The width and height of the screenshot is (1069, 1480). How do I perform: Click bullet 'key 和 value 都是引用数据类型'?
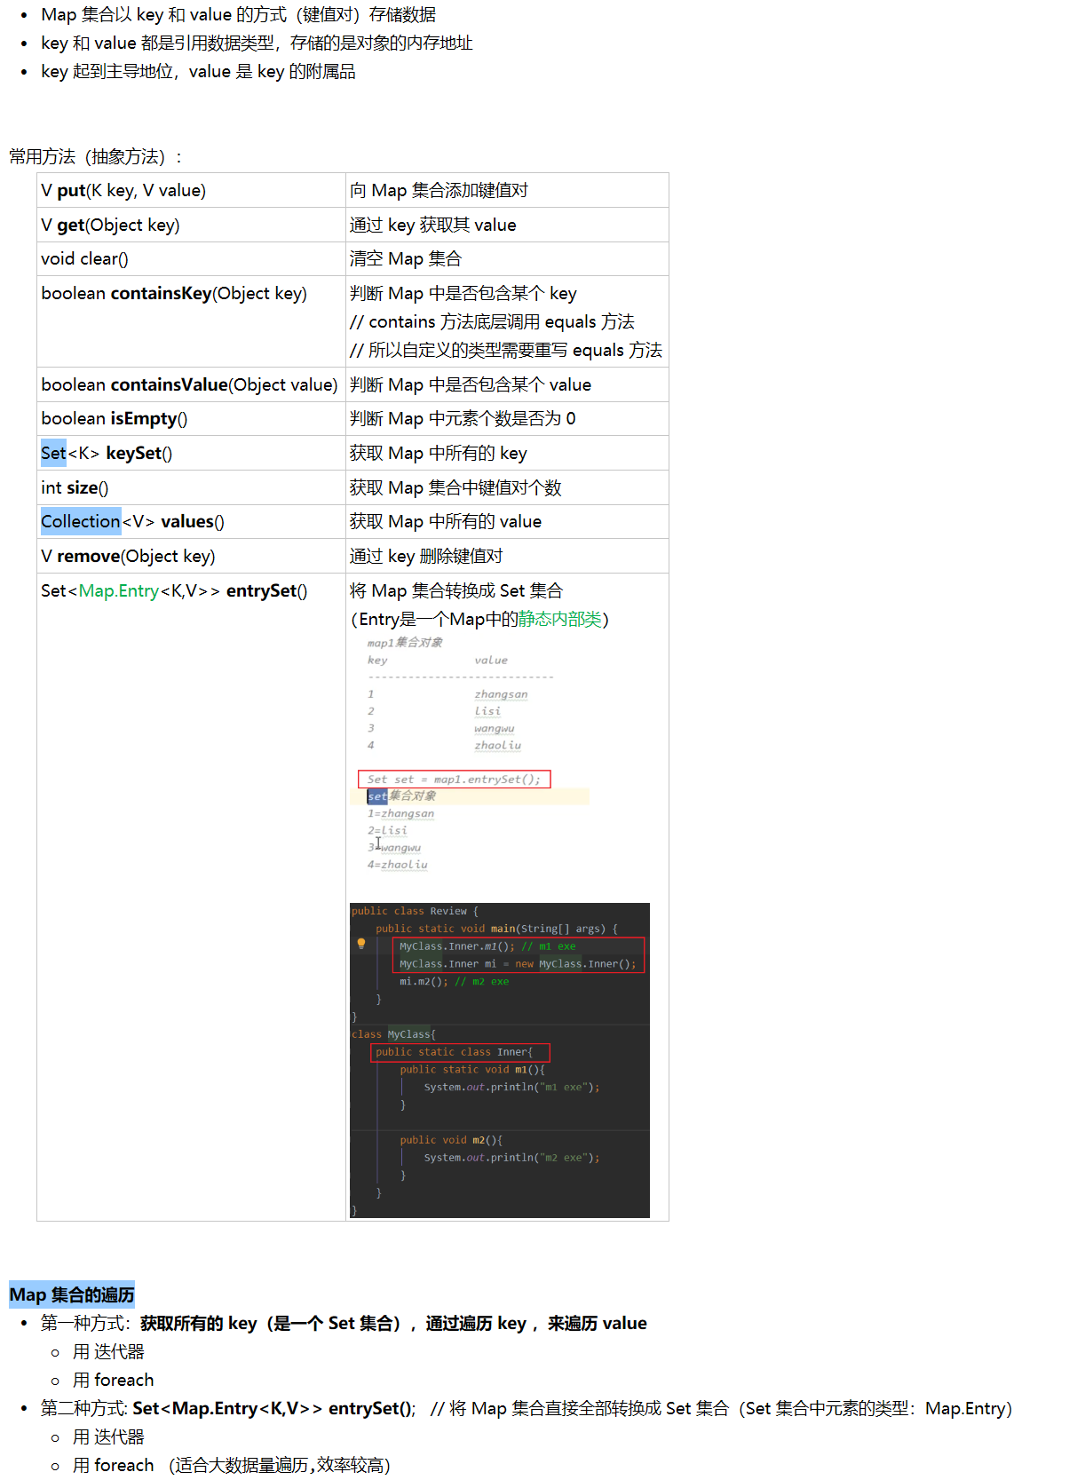(x=257, y=43)
